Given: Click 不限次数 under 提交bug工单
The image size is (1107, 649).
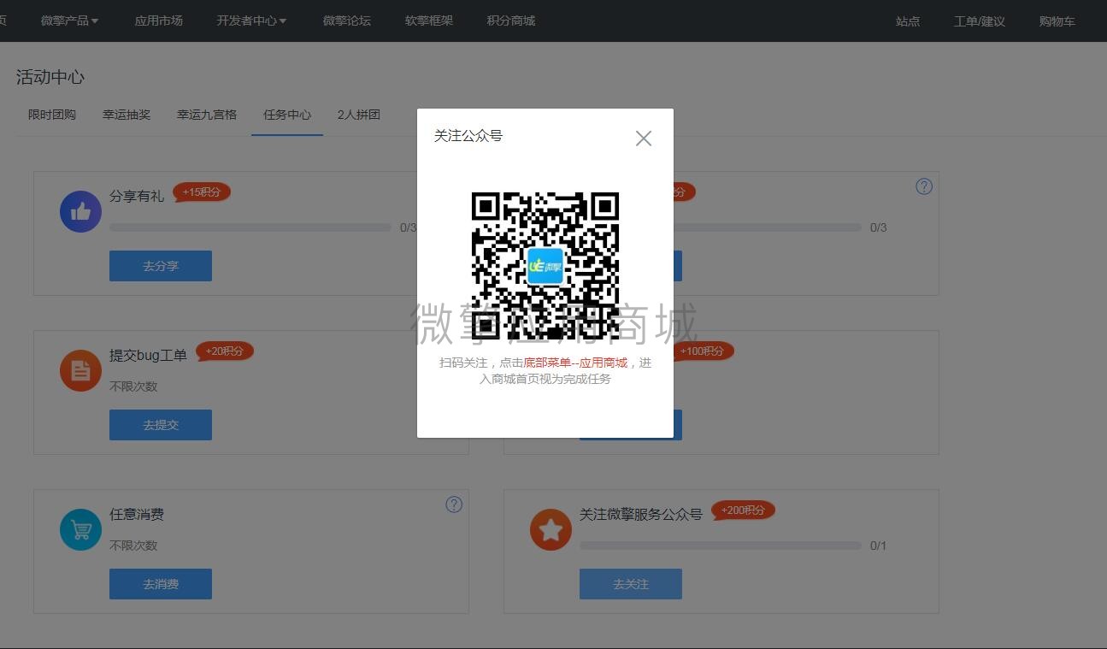Looking at the screenshot, I should coord(133,386).
